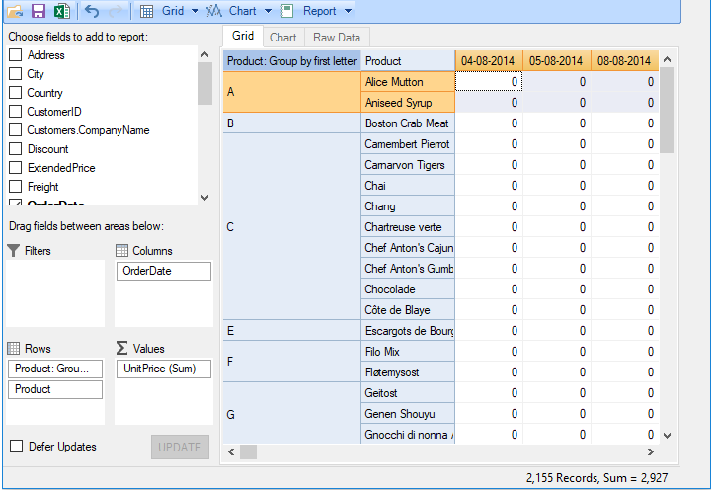Toggle the Defer Updates checkbox

coord(16,447)
